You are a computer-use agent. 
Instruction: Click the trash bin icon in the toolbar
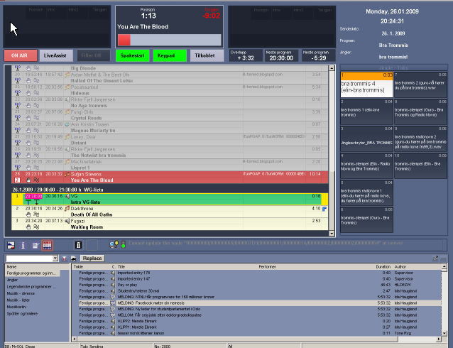(78, 245)
